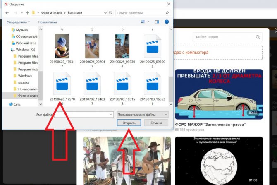The height and width of the screenshot is (185, 277).
Task: Open view options dropdown arrow
Action: [x=148, y=22]
